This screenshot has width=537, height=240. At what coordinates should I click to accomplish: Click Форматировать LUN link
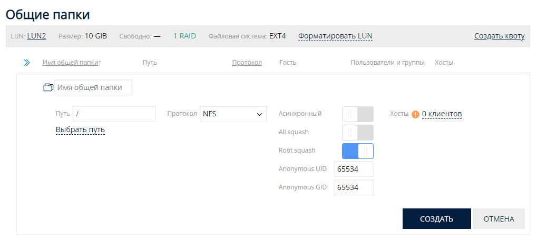[335, 36]
